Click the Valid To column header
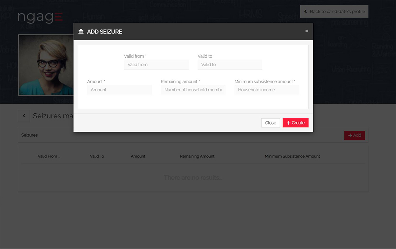This screenshot has height=249, width=396. pyautogui.click(x=97, y=157)
